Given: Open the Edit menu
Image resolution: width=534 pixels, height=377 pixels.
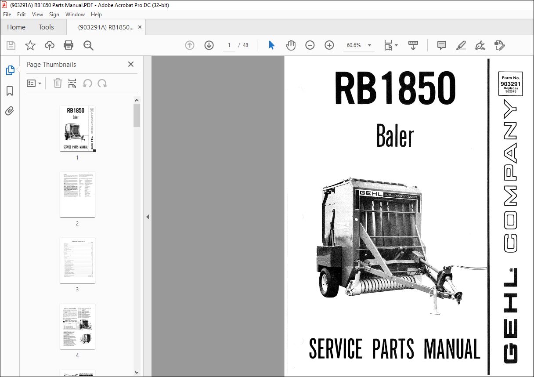Looking at the screenshot, I should 22,14.
